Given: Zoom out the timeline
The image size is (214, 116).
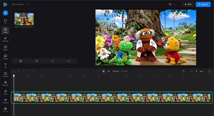Looking at the screenshot, I should [x=192, y=71].
